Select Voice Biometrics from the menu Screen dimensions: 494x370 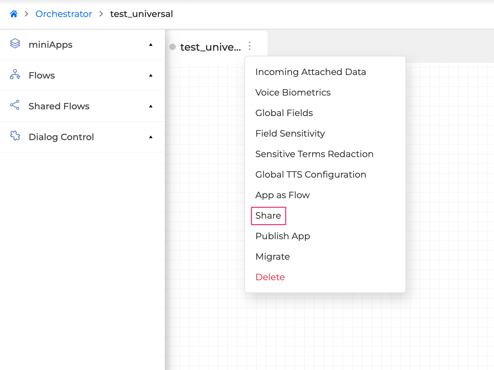(293, 92)
